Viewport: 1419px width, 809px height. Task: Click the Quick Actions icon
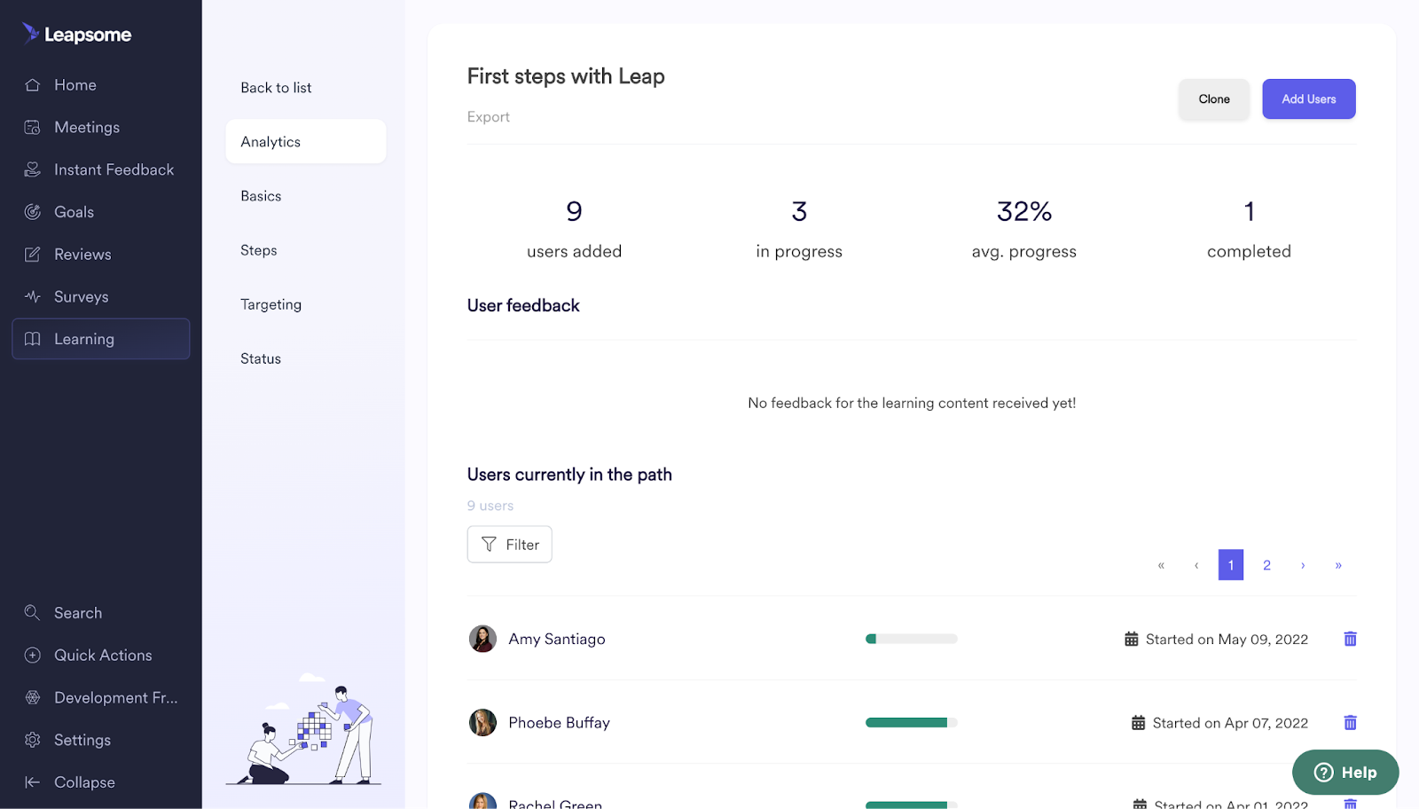pos(32,655)
